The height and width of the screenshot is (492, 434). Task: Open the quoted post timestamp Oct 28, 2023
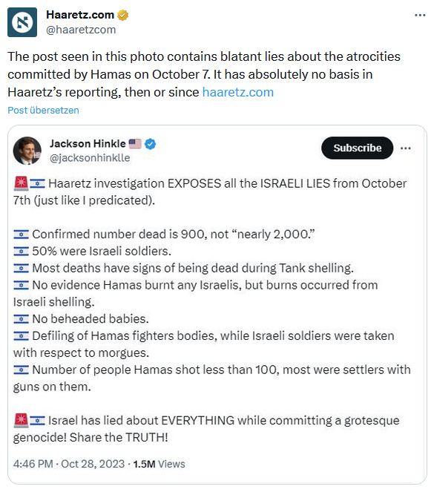coord(69,464)
